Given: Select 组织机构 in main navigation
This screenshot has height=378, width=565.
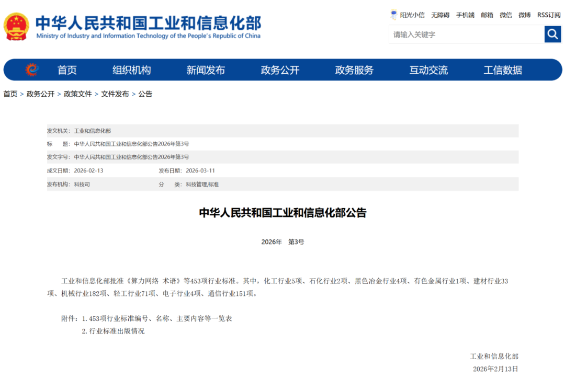Looking at the screenshot, I should click(131, 70).
